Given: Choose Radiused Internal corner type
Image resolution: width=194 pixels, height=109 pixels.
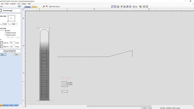Looking at the screenshot, I should [x=5, y=35].
